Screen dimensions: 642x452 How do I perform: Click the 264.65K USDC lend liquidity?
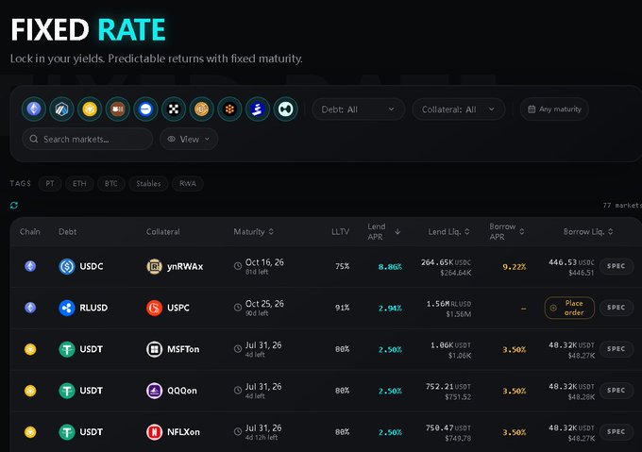pos(447,262)
